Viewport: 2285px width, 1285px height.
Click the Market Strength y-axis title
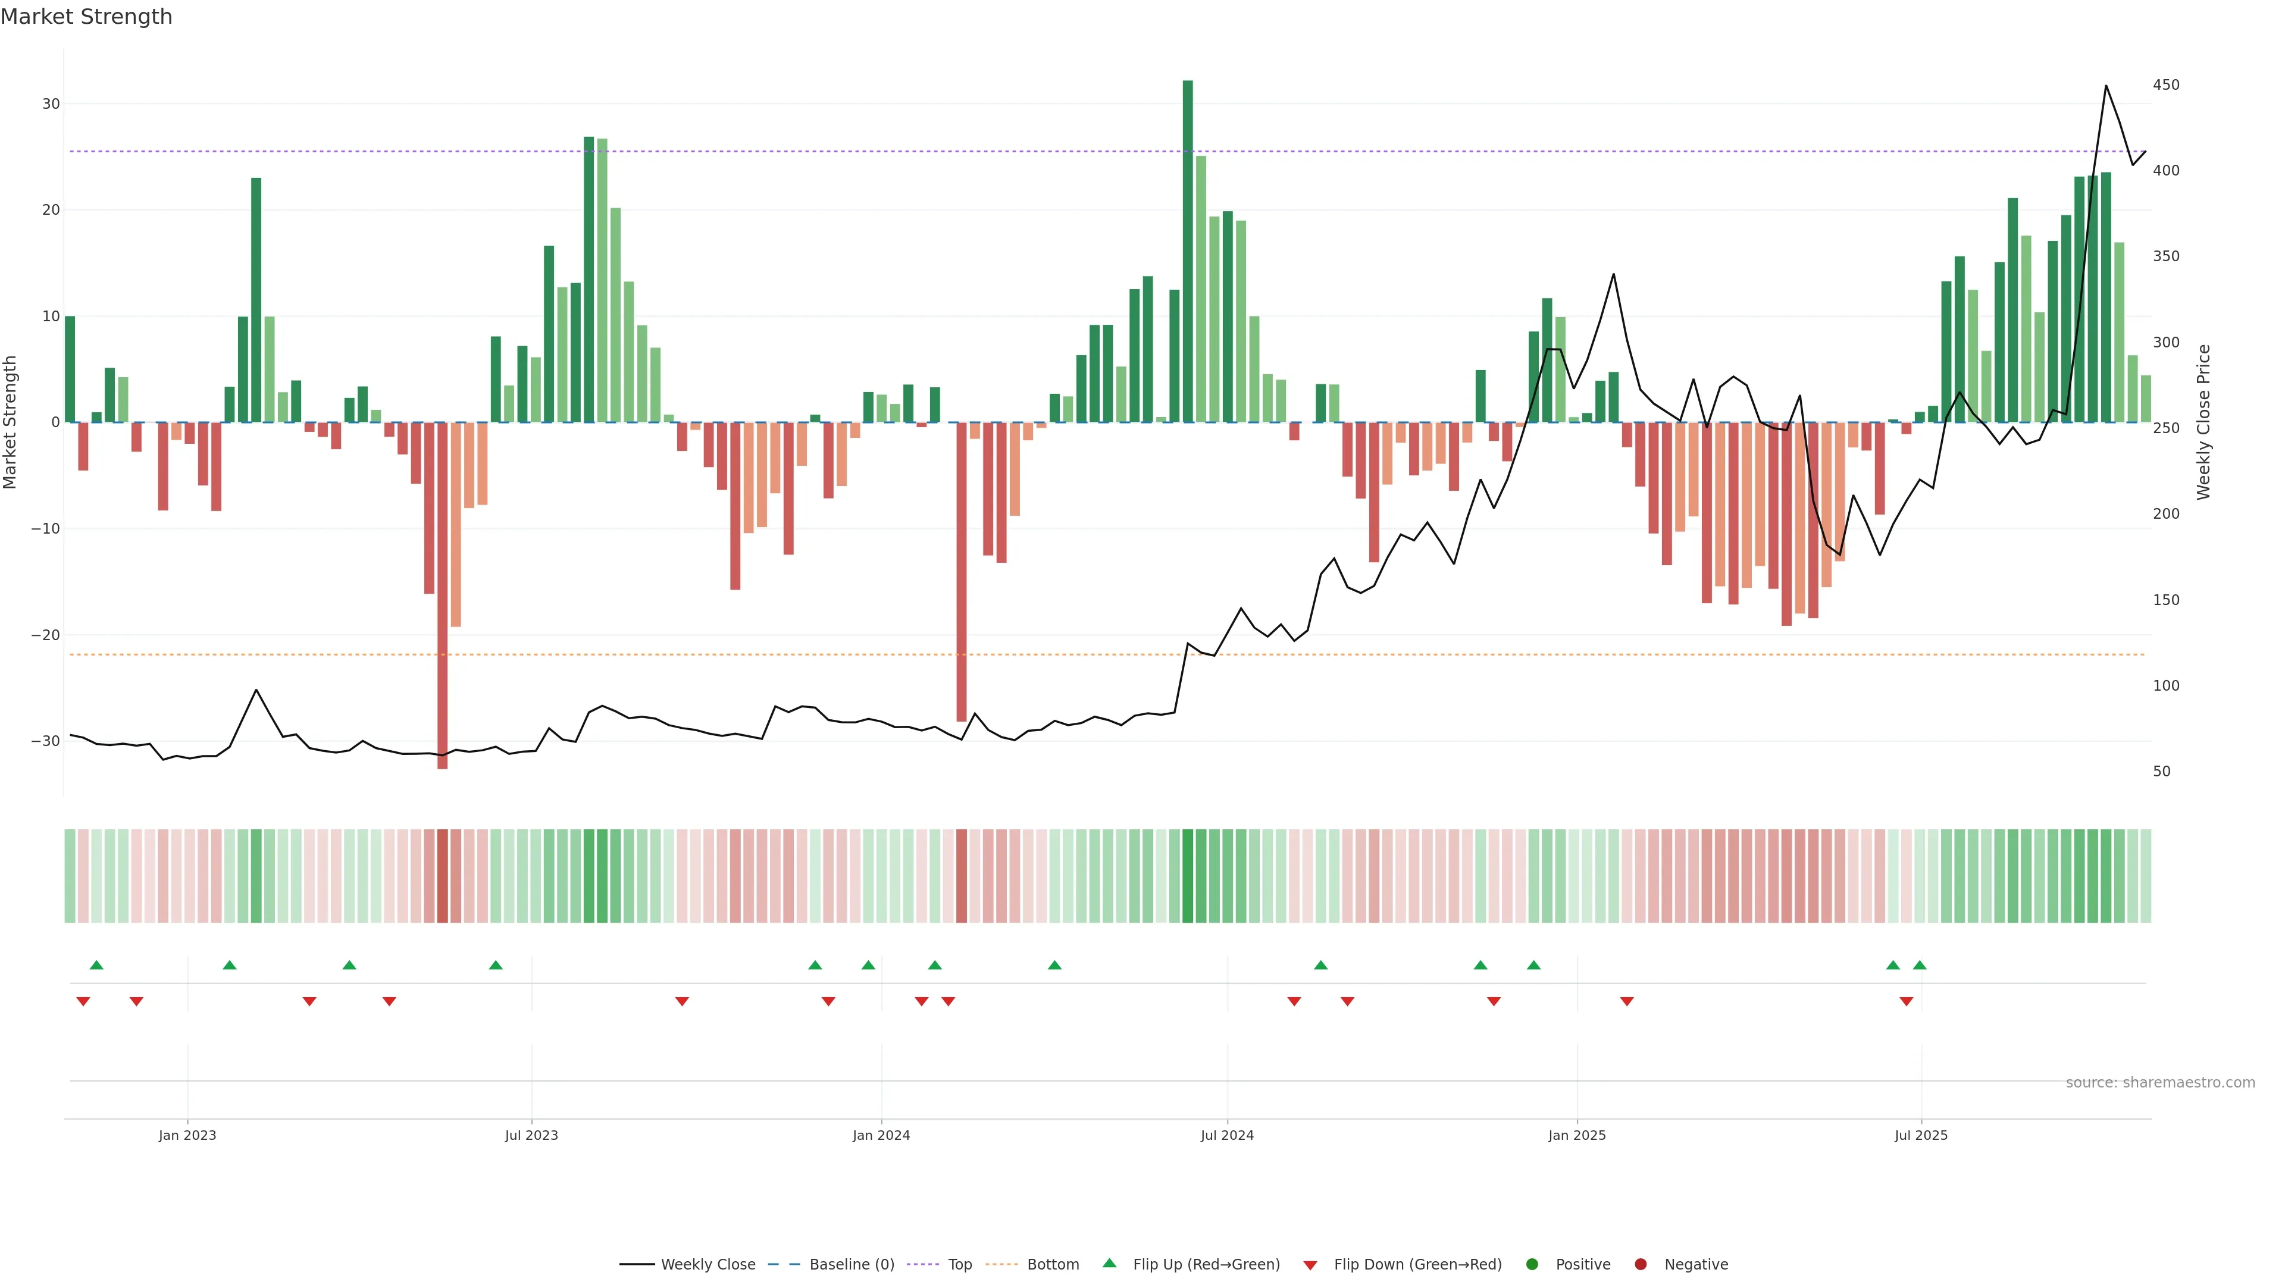click(x=11, y=422)
